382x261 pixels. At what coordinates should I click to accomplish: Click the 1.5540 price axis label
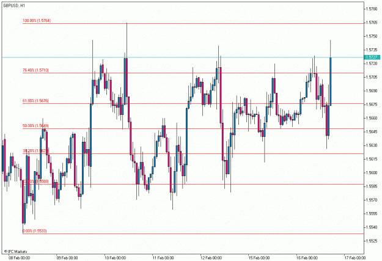pos(372,227)
